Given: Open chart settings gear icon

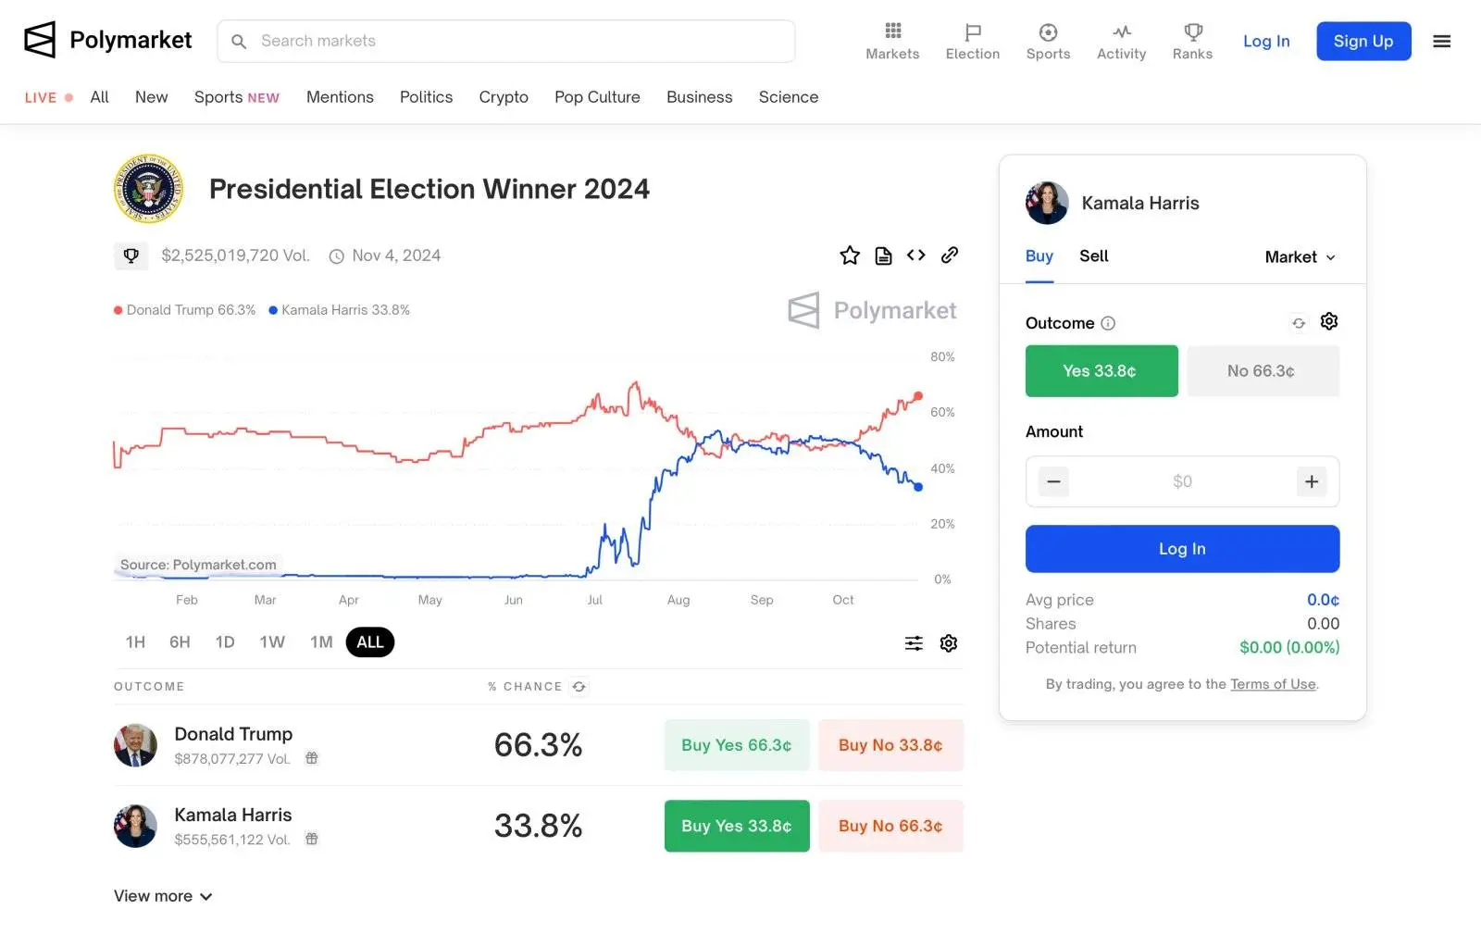Looking at the screenshot, I should click(948, 643).
